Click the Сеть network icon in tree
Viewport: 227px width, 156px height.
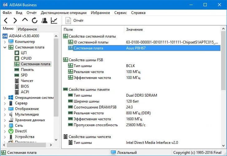coord(11,126)
